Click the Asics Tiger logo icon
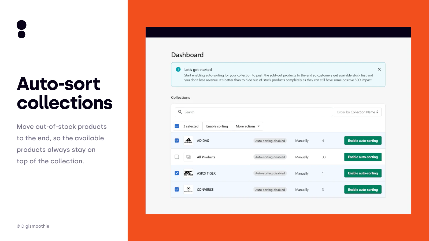The image size is (429, 241). coord(188,173)
